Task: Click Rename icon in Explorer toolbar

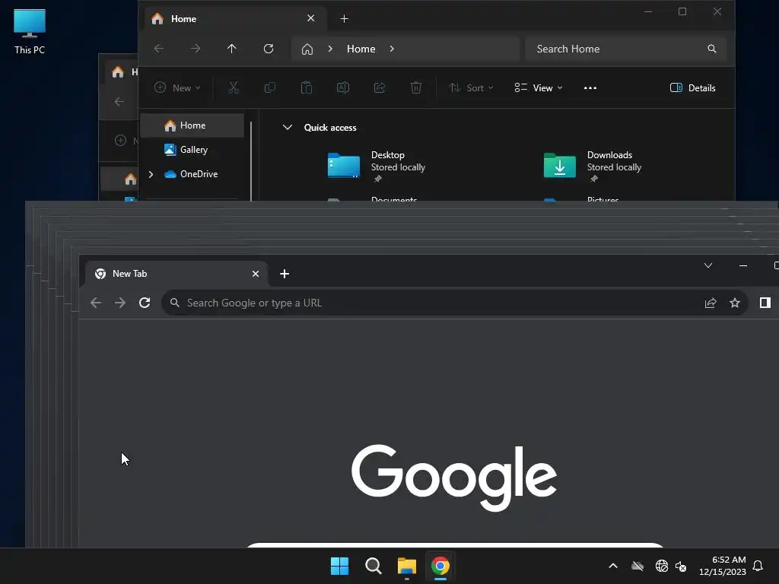Action: [343, 88]
